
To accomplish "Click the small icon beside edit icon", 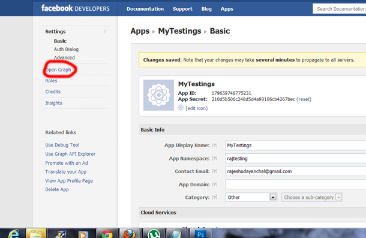I will [x=181, y=108].
